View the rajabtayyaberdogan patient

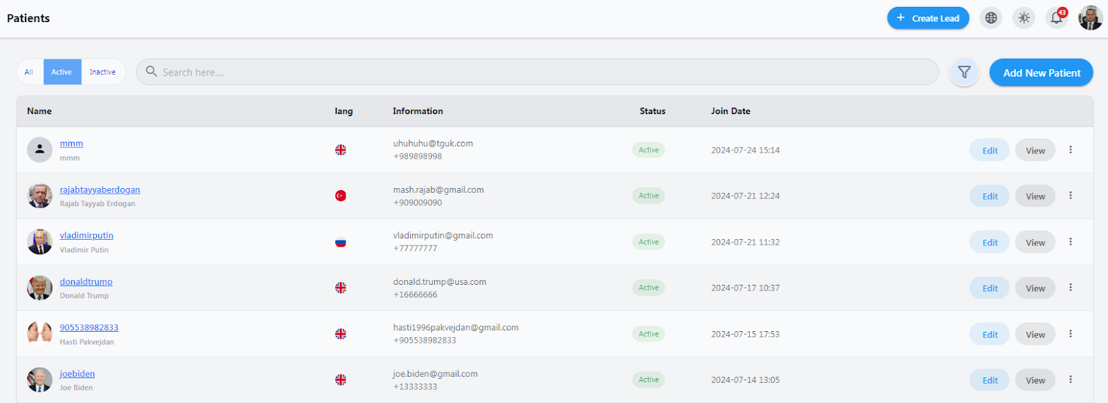1035,196
